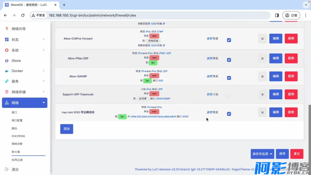Screen dimensions: 311x175
Task: Go to DHCP/DNS submenu item
Action: [18, 136]
